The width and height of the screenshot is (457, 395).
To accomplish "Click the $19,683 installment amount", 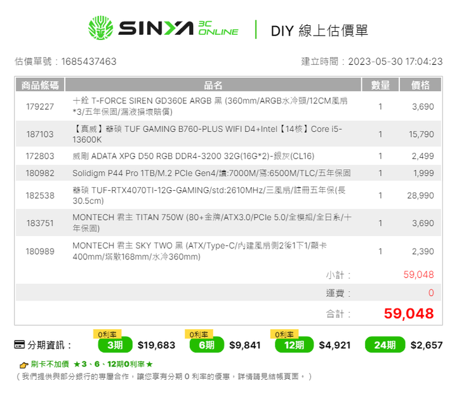I will coord(157,345).
